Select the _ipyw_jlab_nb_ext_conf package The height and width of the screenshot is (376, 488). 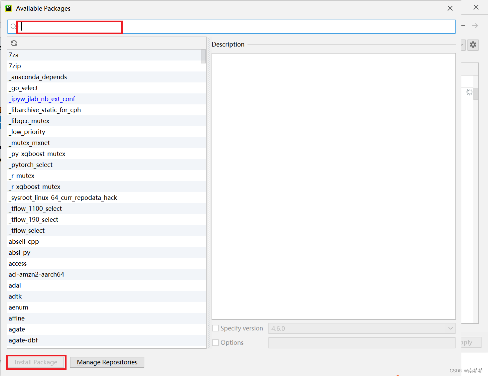click(x=42, y=99)
